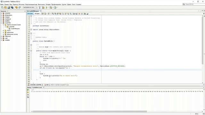Viewport: 205px width, 115px height.
Task: Collapse code fold at main method line 19
Action: pyautogui.click(x=31, y=50)
